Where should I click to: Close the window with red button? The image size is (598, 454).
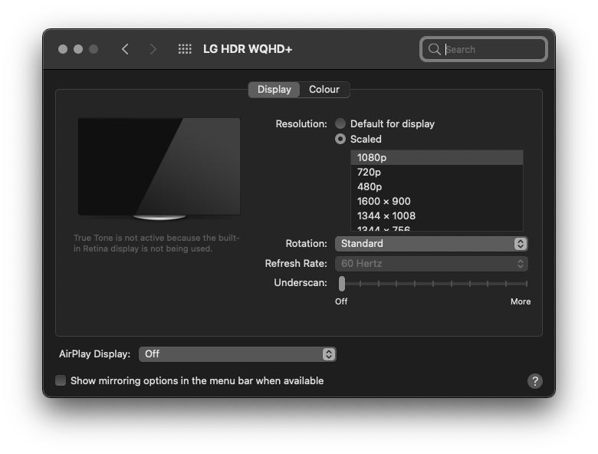[x=63, y=49]
